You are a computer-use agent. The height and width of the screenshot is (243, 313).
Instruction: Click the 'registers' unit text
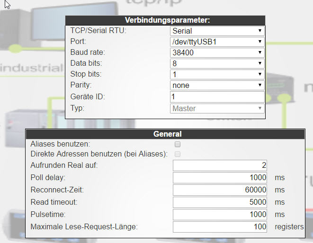coord(289,227)
